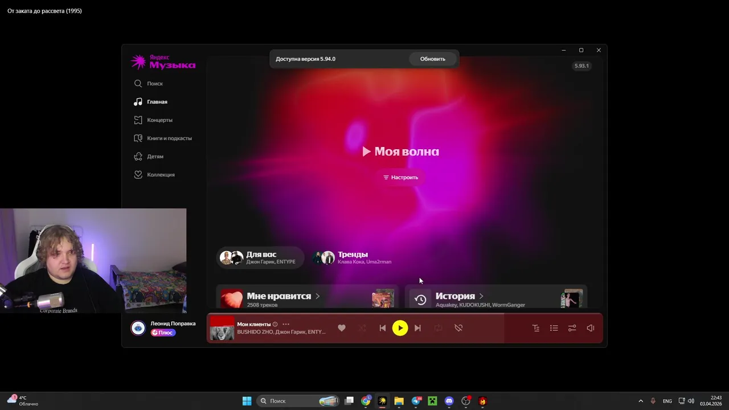Open Chrome from the taskbar
Screen dimensions: 729x410
(x=366, y=401)
